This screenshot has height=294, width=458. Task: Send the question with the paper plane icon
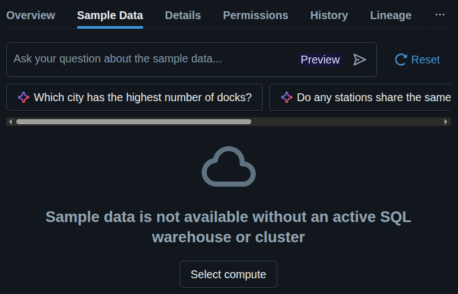point(359,60)
